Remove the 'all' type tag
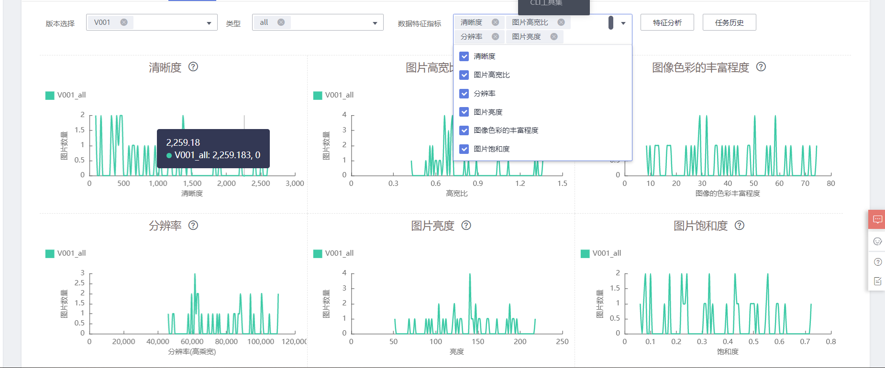Viewport: 885px width, 368px height. click(x=281, y=22)
